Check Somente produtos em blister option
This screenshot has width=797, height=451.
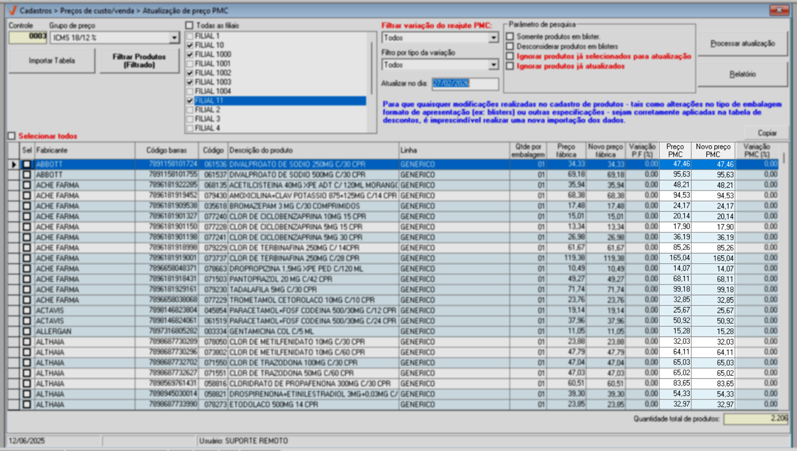click(510, 36)
